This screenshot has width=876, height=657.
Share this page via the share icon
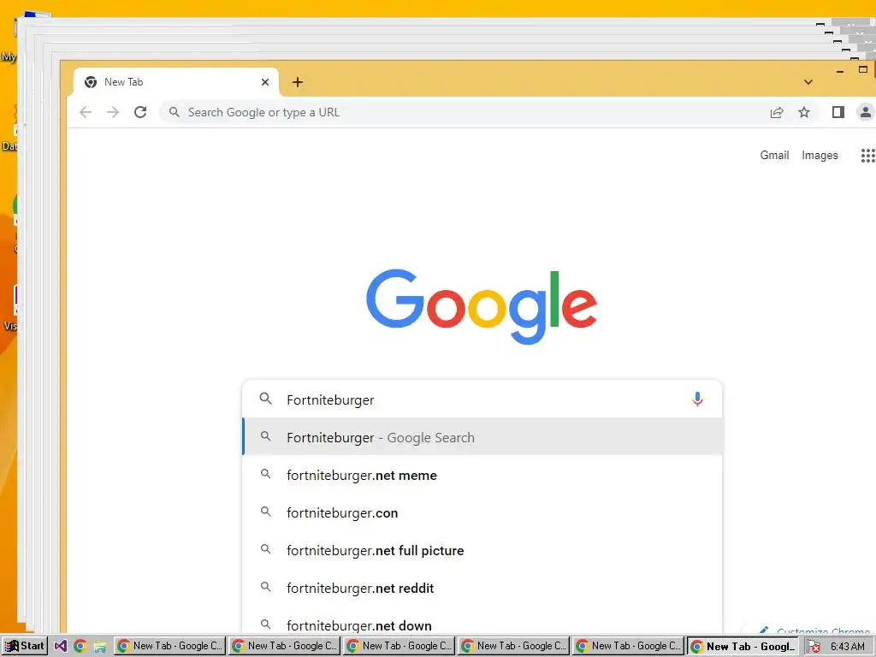pyautogui.click(x=777, y=112)
